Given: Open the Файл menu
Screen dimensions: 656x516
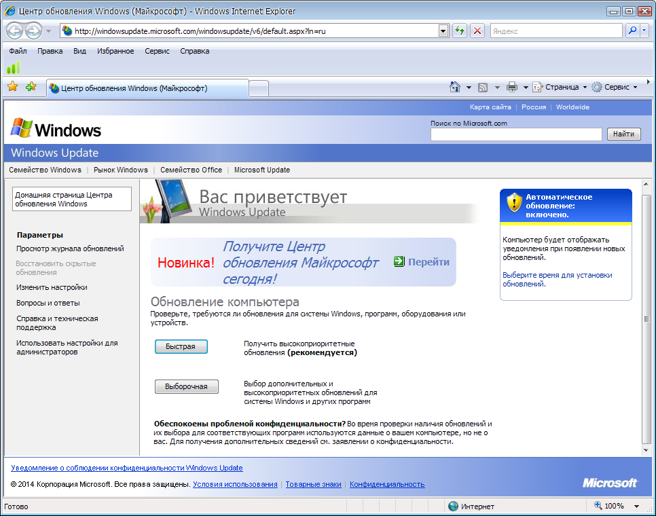Looking at the screenshot, I should click(18, 51).
